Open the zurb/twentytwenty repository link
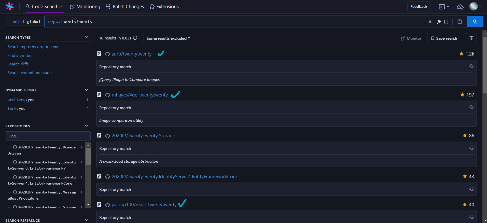 tap(131, 54)
